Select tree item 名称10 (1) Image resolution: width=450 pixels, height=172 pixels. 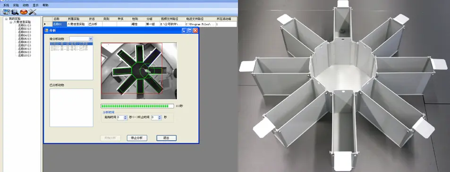(25, 56)
